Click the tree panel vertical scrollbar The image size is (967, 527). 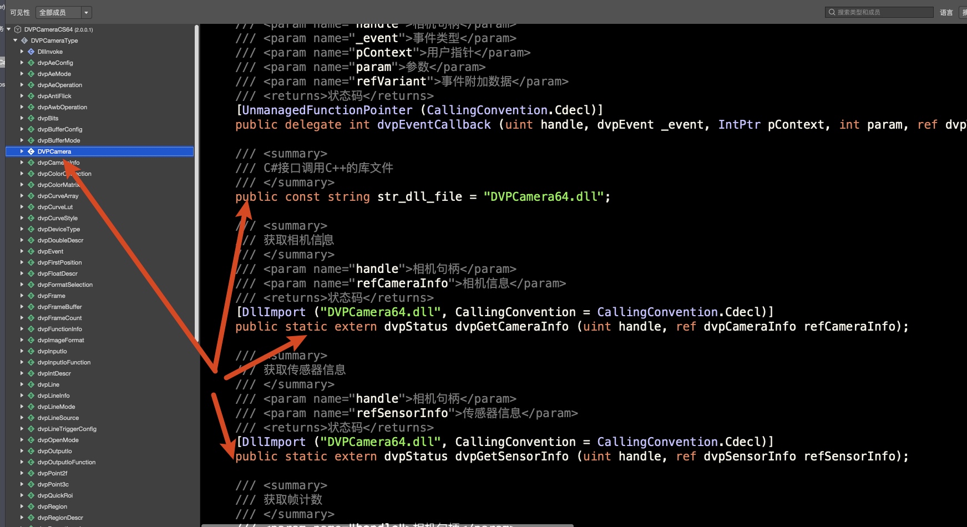click(x=197, y=166)
